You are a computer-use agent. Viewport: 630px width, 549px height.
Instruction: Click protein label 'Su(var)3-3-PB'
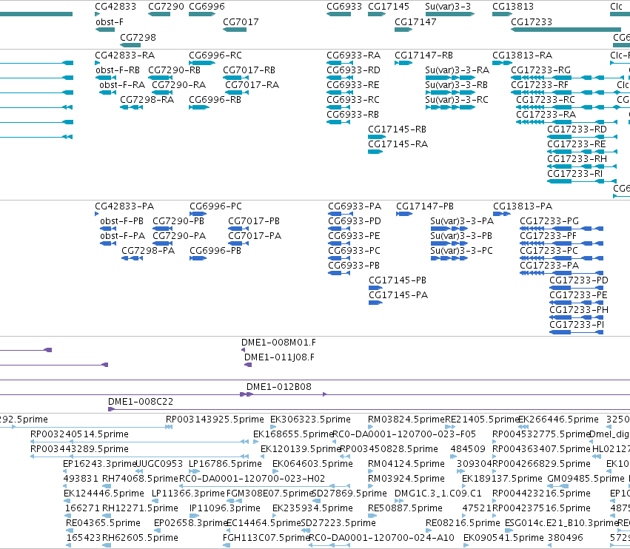(x=461, y=236)
